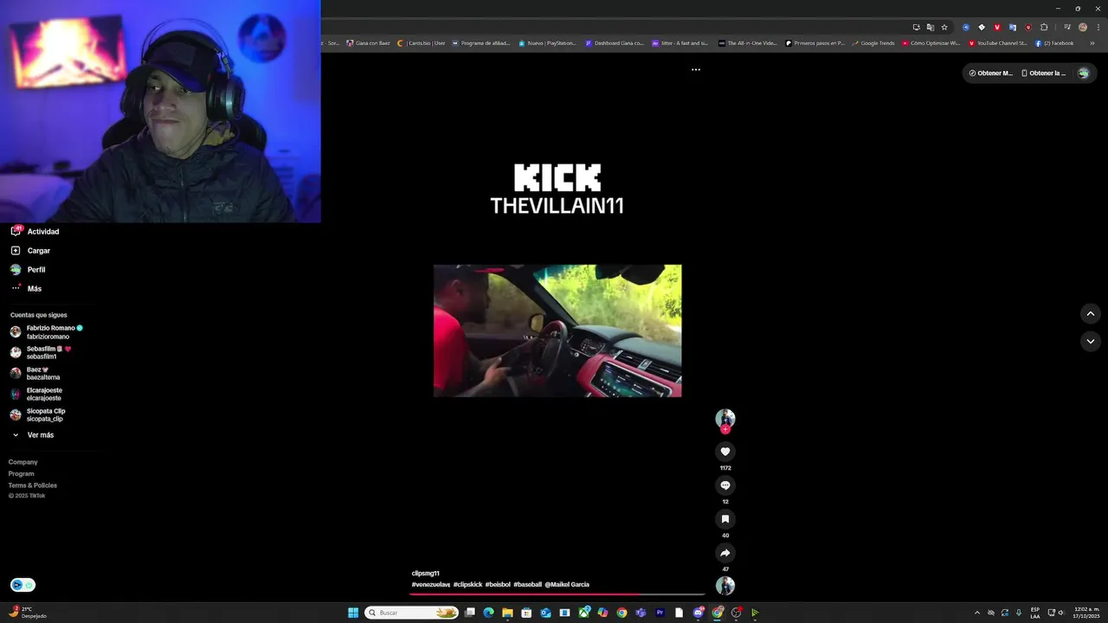Open Discord from the taskbar
The image size is (1108, 623).
pos(699,613)
